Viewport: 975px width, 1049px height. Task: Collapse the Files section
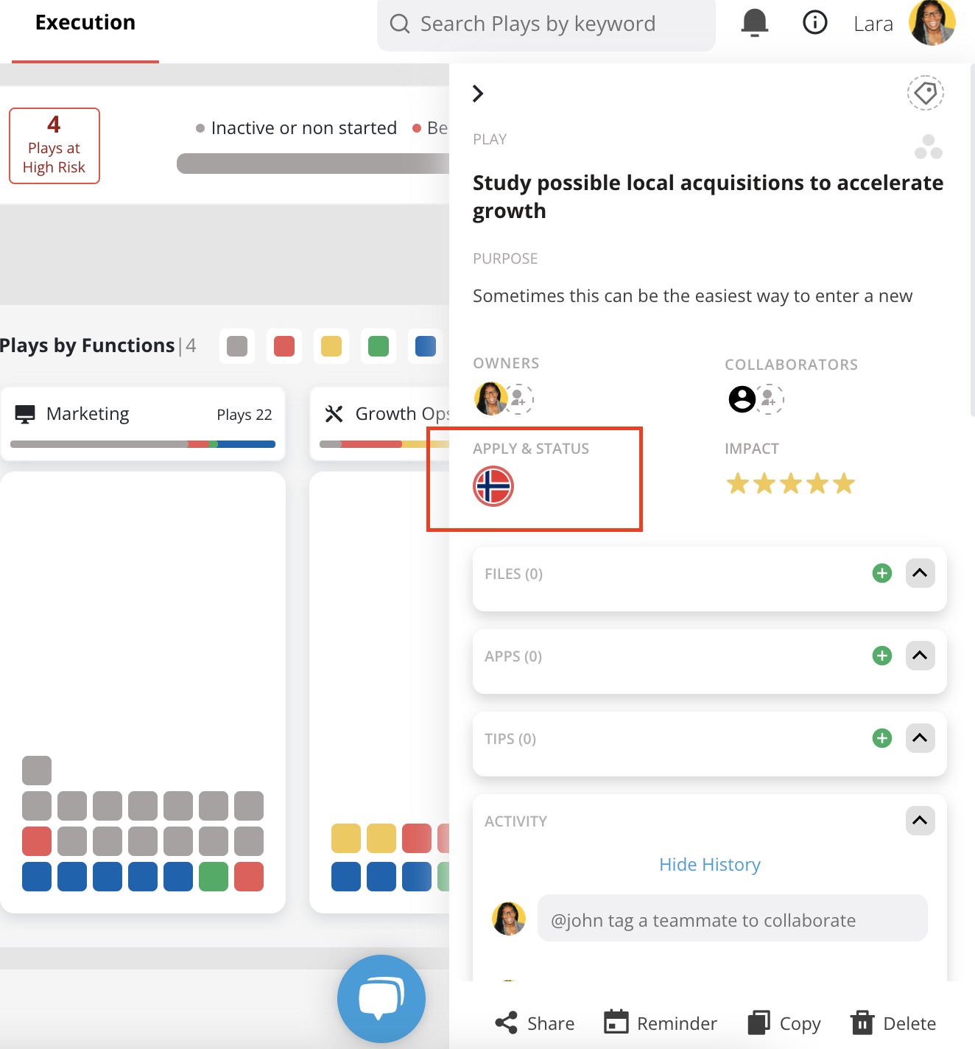920,573
